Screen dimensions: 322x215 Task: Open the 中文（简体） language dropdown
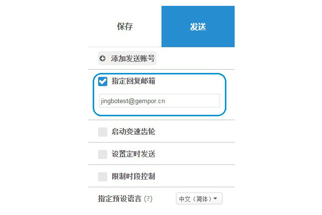199,198
